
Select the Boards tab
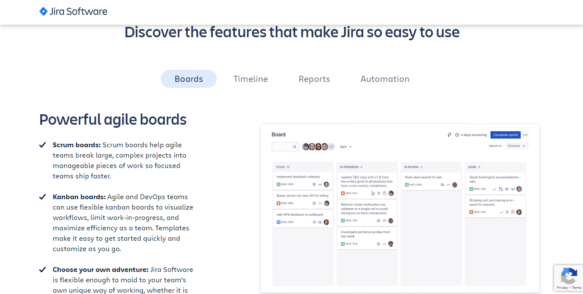pos(189,79)
